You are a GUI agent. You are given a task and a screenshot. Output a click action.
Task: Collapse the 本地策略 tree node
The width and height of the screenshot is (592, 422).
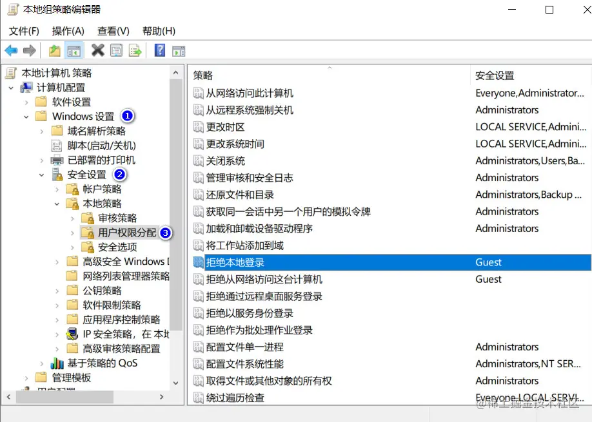point(57,204)
